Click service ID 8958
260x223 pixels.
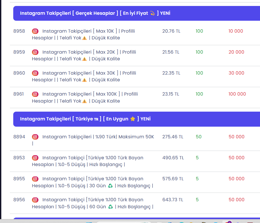[x=19, y=31]
